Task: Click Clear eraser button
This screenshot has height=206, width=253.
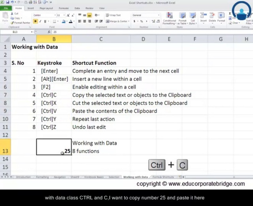Action: click(234, 23)
